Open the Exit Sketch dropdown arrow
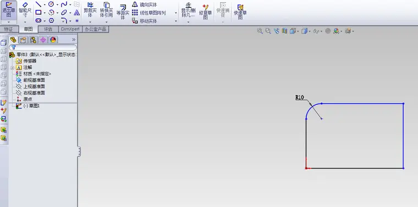 tap(9, 22)
